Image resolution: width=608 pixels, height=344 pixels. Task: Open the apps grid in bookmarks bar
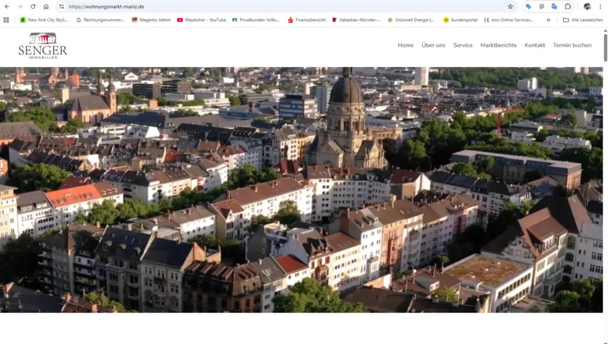(7, 20)
